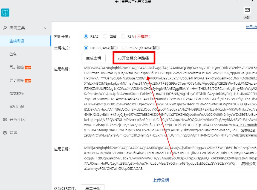Click the key icon beside 密钥工具
This screenshot has height=190, width=257.
pos(5,28)
